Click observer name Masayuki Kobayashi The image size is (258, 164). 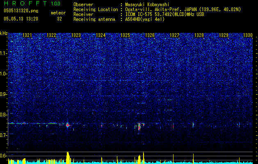pos(147,5)
